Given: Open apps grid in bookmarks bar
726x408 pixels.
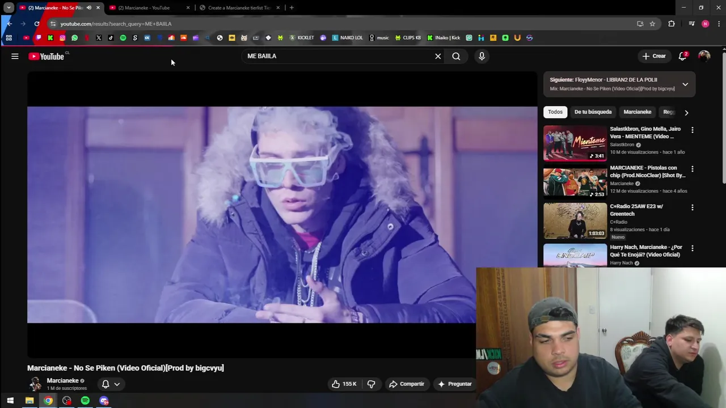Looking at the screenshot, I should click(x=9, y=38).
